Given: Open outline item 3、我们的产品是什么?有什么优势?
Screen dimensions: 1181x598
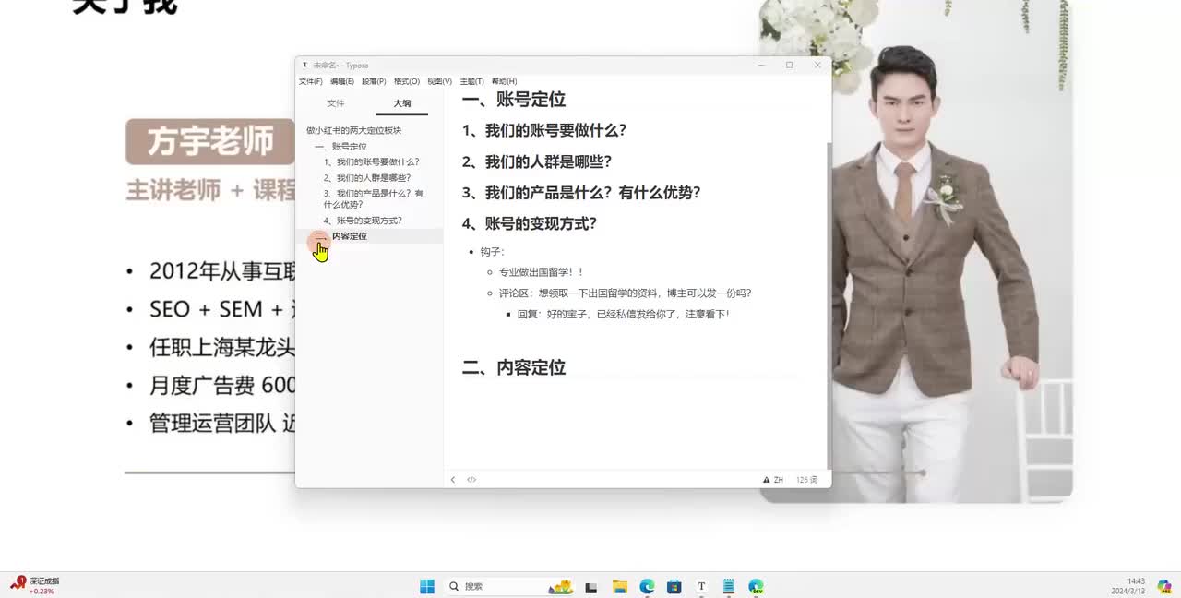Looking at the screenshot, I should click(374, 198).
